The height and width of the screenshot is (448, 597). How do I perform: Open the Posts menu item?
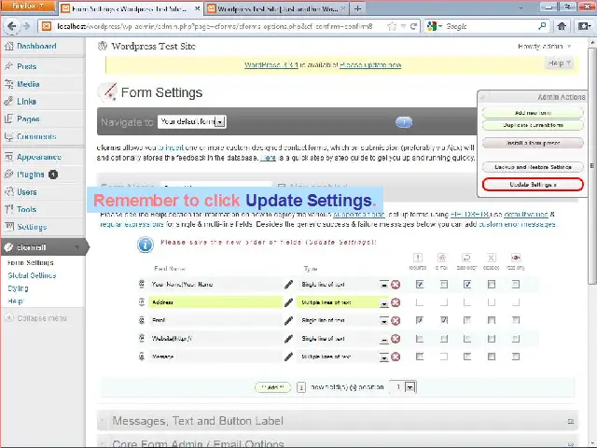tap(27, 66)
